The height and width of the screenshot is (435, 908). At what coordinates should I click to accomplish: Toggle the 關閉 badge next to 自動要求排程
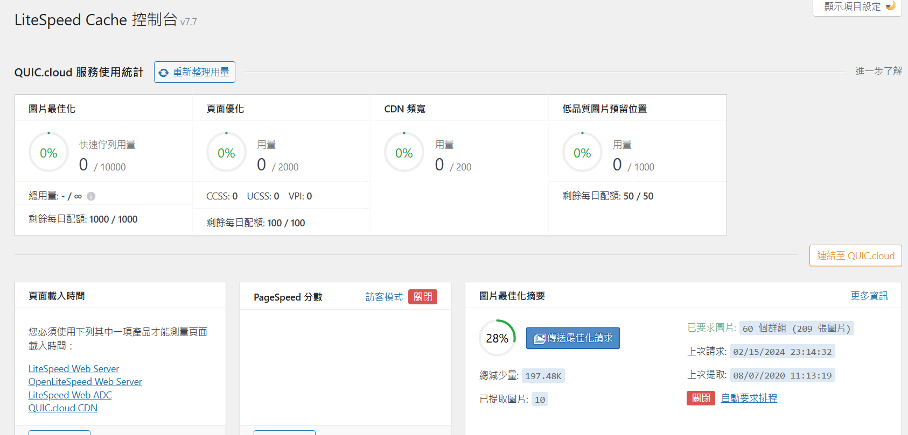[701, 398]
